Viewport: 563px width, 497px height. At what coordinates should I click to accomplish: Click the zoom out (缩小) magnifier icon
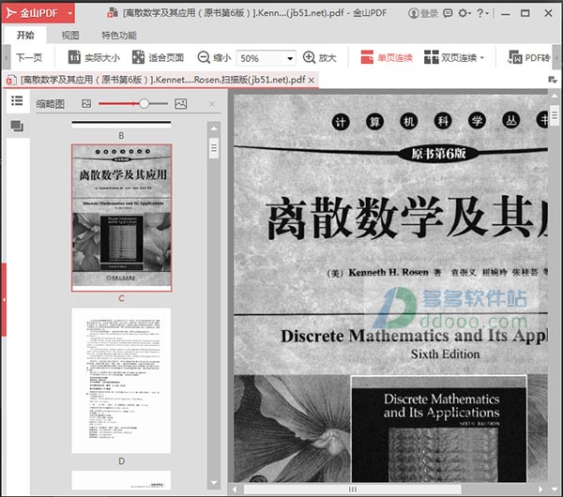(x=203, y=57)
